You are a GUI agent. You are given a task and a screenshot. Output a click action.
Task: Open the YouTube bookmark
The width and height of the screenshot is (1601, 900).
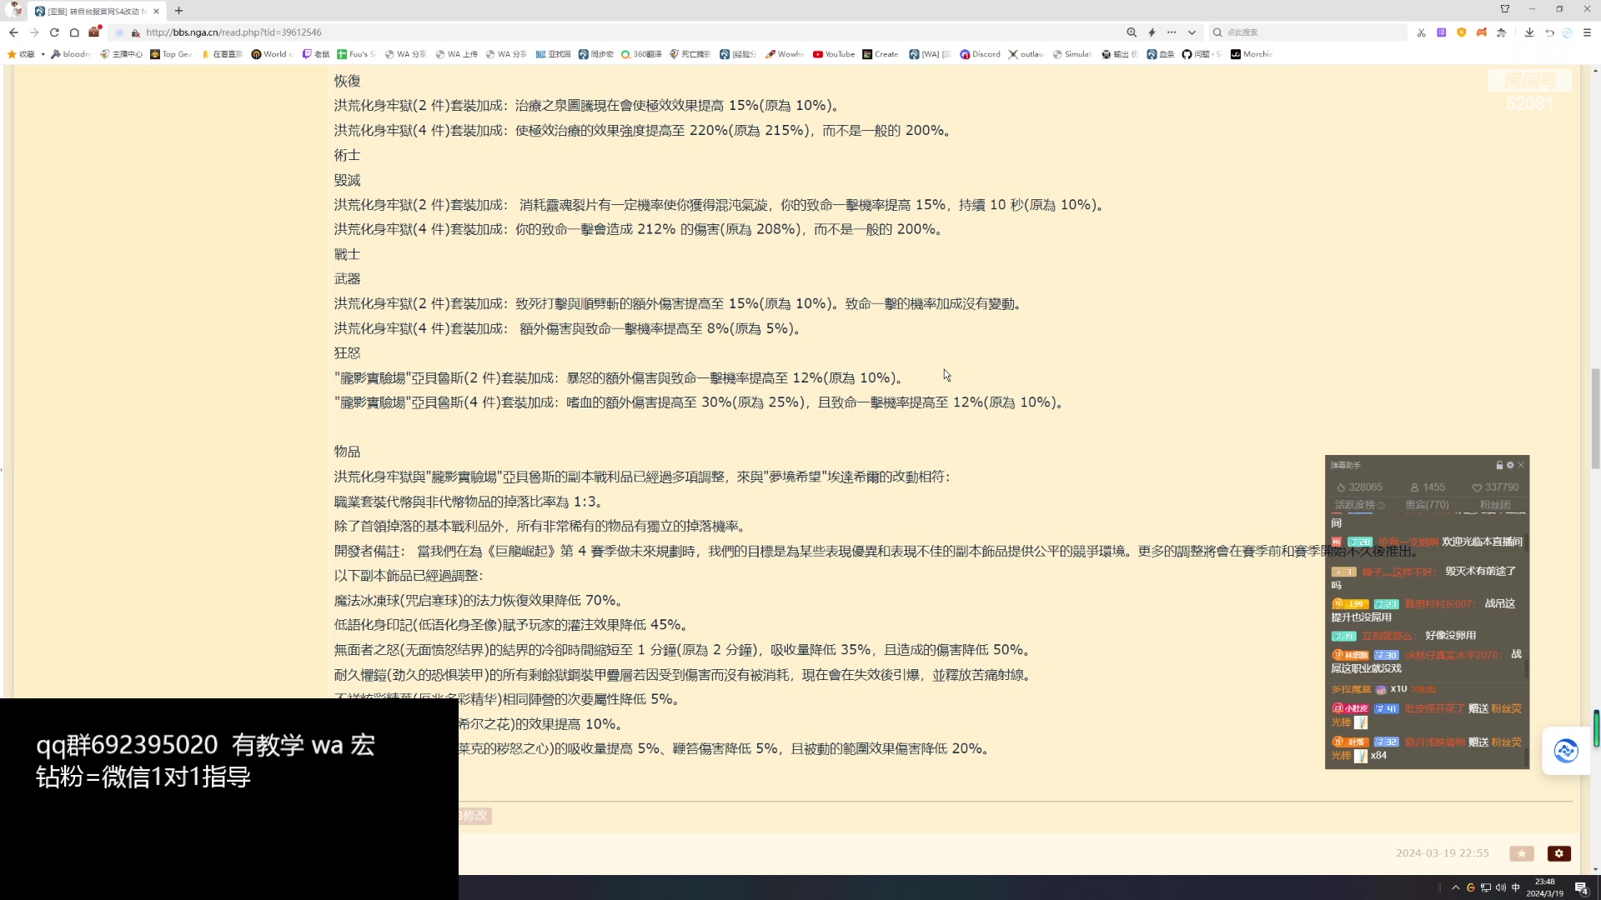834,54
